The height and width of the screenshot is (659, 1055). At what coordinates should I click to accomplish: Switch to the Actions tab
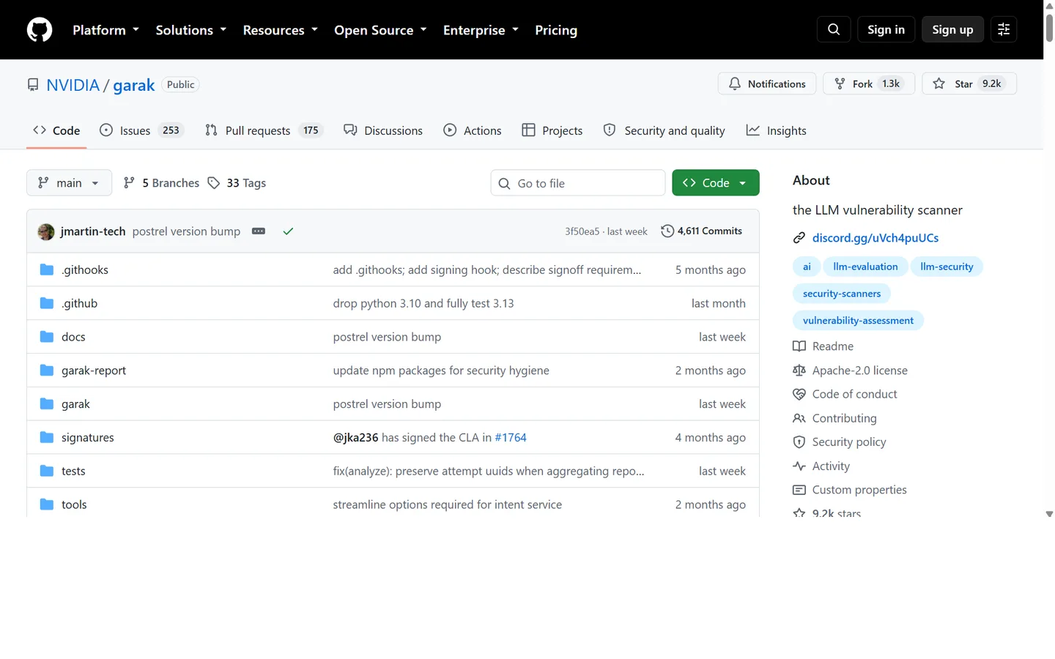pyautogui.click(x=473, y=130)
